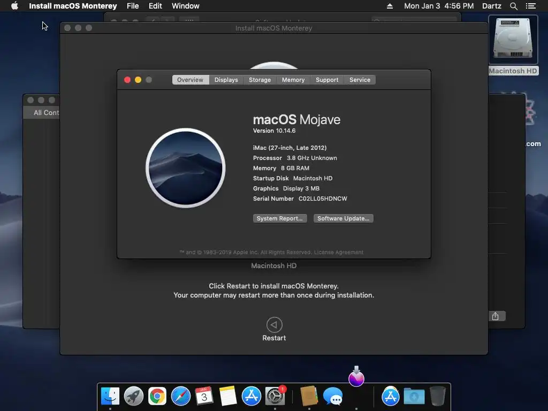The image size is (548, 411).
Task: Open the Downloads folder in Dock
Action: click(414, 397)
